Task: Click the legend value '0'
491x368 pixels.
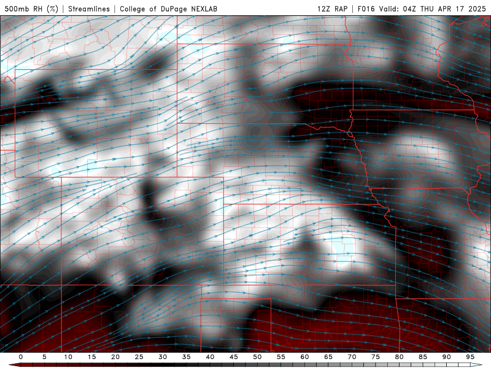Action: coord(21,357)
